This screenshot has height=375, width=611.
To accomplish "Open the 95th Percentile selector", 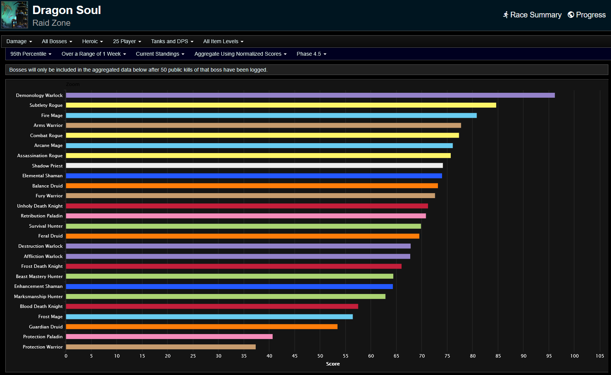I will [x=31, y=54].
